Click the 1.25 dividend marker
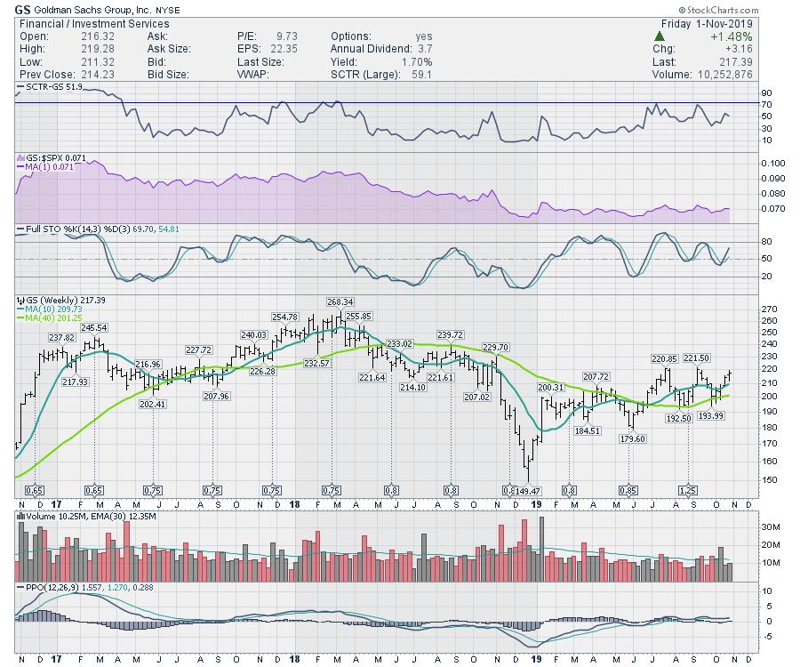 (x=688, y=491)
